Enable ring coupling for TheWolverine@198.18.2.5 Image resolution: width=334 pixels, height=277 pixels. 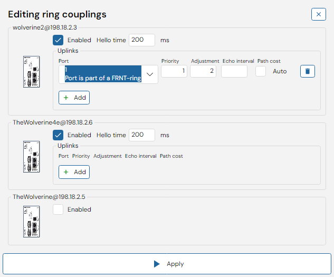click(58, 209)
